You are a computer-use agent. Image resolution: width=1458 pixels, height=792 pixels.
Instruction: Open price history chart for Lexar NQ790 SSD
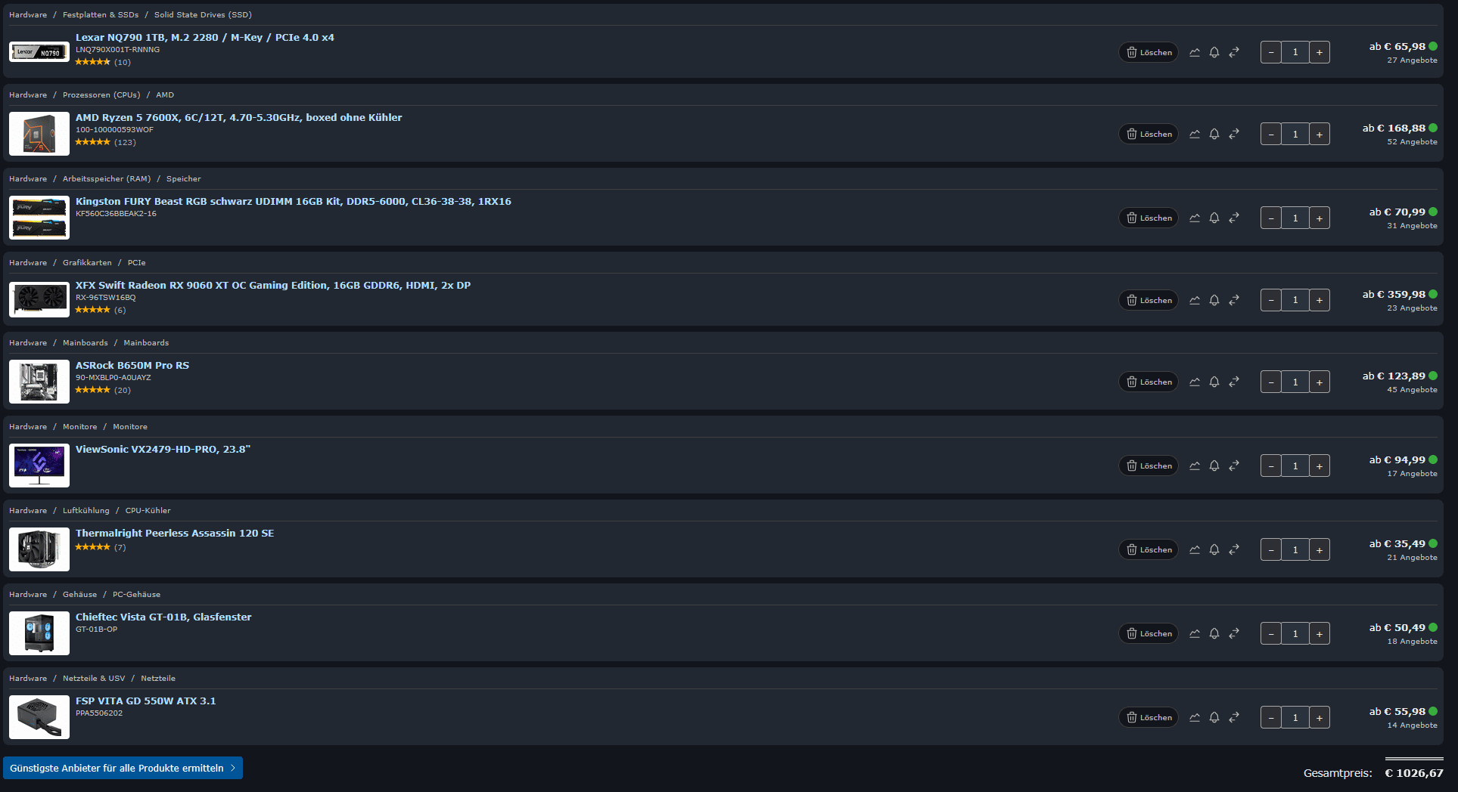(1195, 52)
